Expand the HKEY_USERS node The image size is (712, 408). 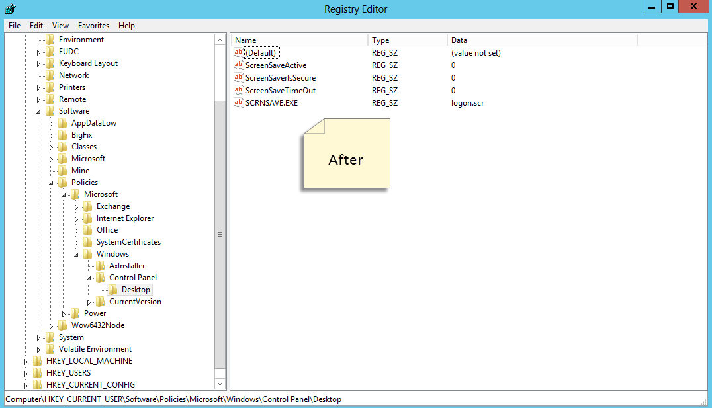(25, 372)
